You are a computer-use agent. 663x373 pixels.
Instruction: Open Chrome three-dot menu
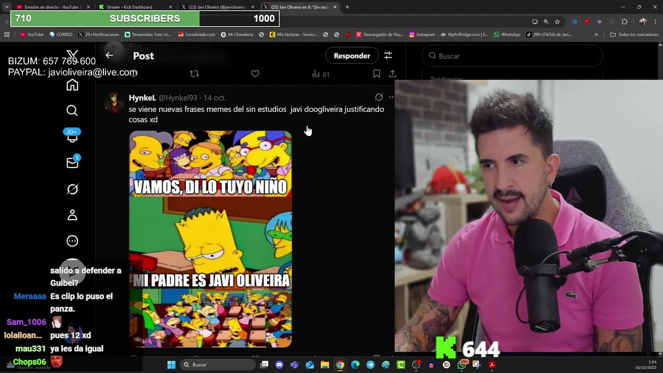(x=656, y=21)
